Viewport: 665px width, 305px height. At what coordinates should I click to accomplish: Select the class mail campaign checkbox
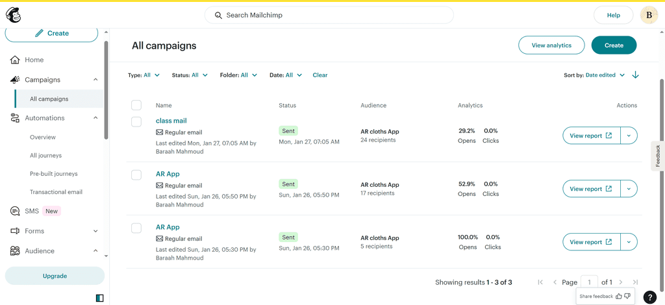click(136, 121)
